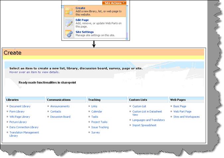Create a Calendar list
The width and height of the screenshot is (224, 158).
coord(97,111)
